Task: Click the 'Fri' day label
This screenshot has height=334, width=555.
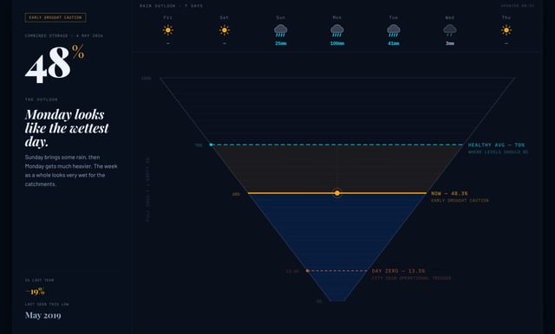Action: [x=167, y=17]
